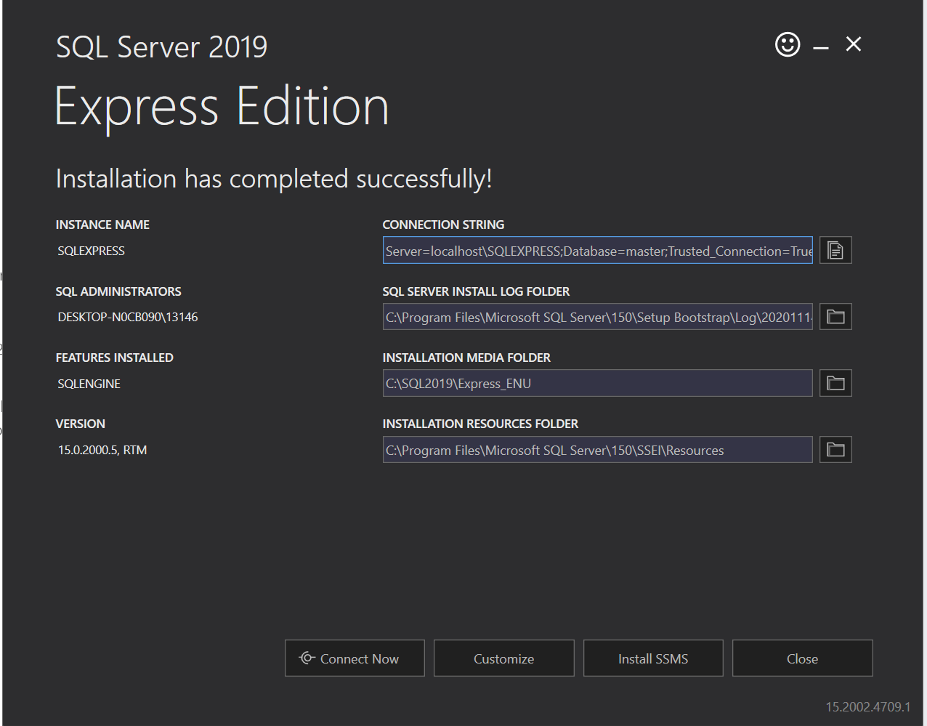The image size is (927, 726).
Task: Select the installation media folder path text
Action: [597, 383]
